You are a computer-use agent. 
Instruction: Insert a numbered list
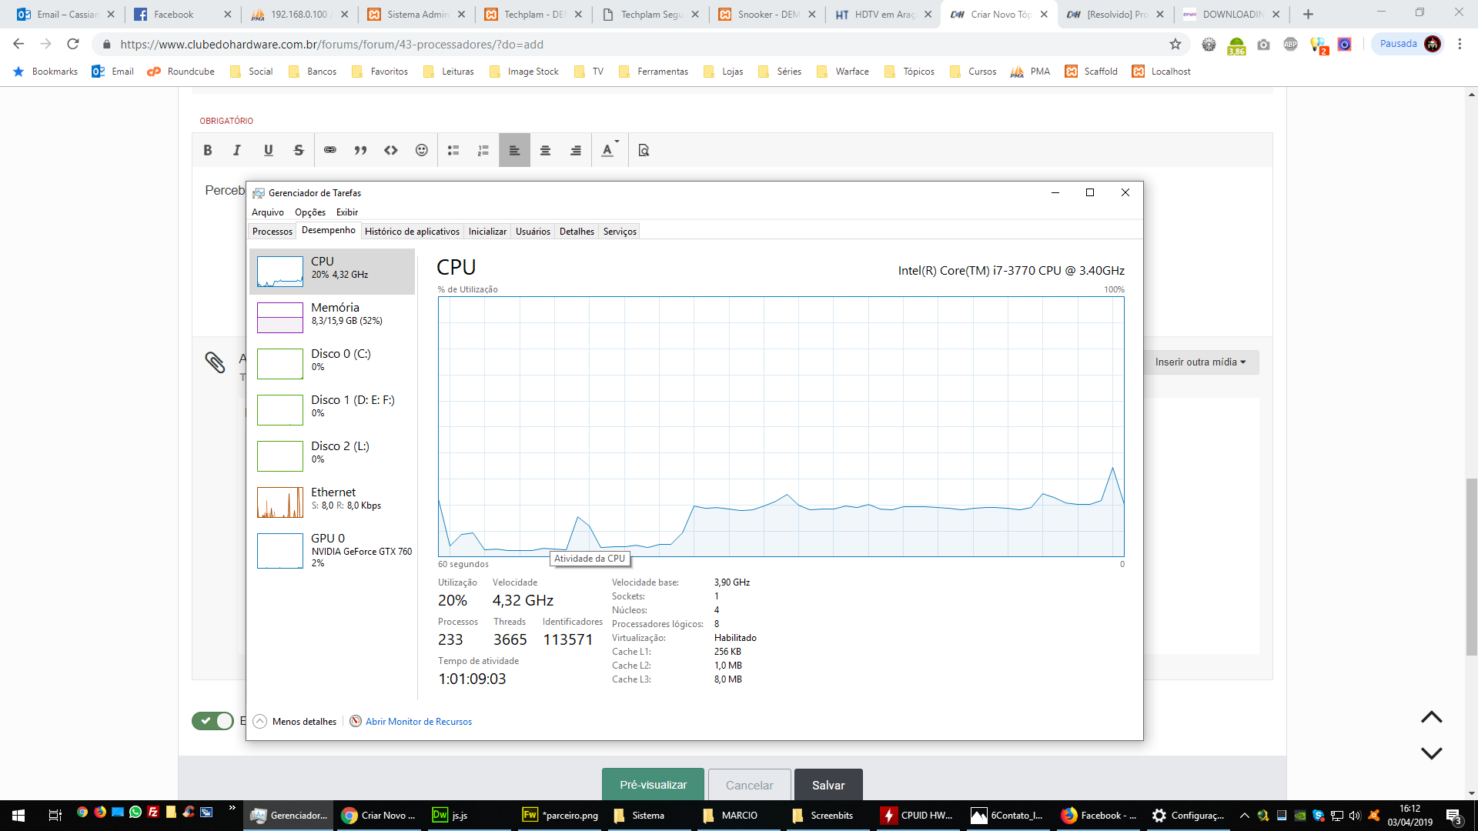pyautogui.click(x=483, y=151)
